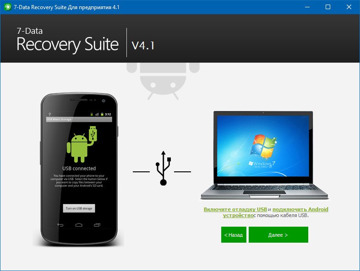Click the USB symbol between phone and laptop
Image resolution: width=360 pixels, height=271 pixels.
click(x=163, y=168)
